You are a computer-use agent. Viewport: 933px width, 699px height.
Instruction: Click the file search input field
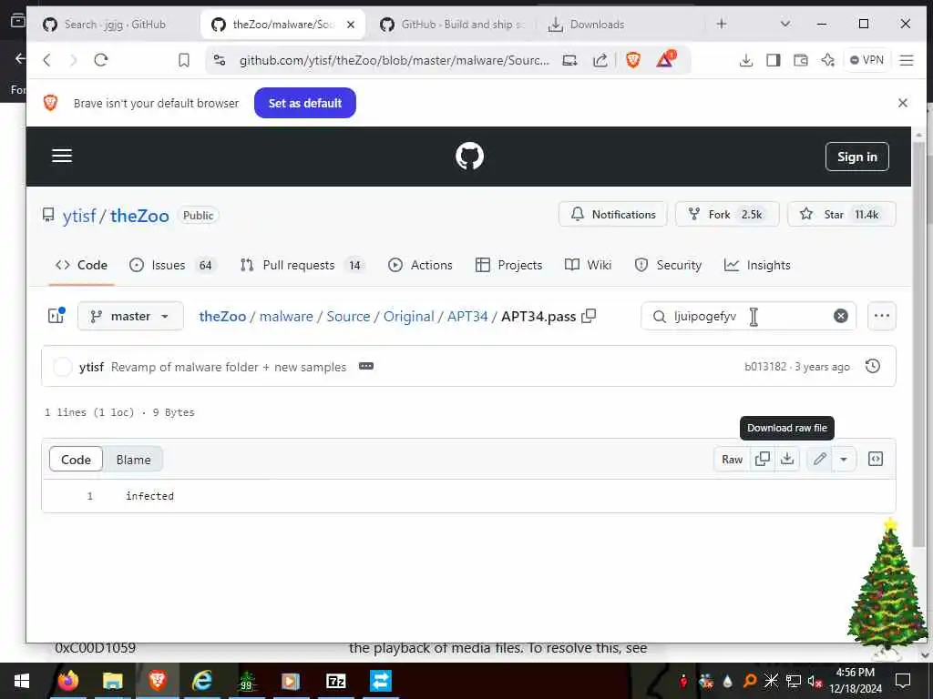click(749, 316)
